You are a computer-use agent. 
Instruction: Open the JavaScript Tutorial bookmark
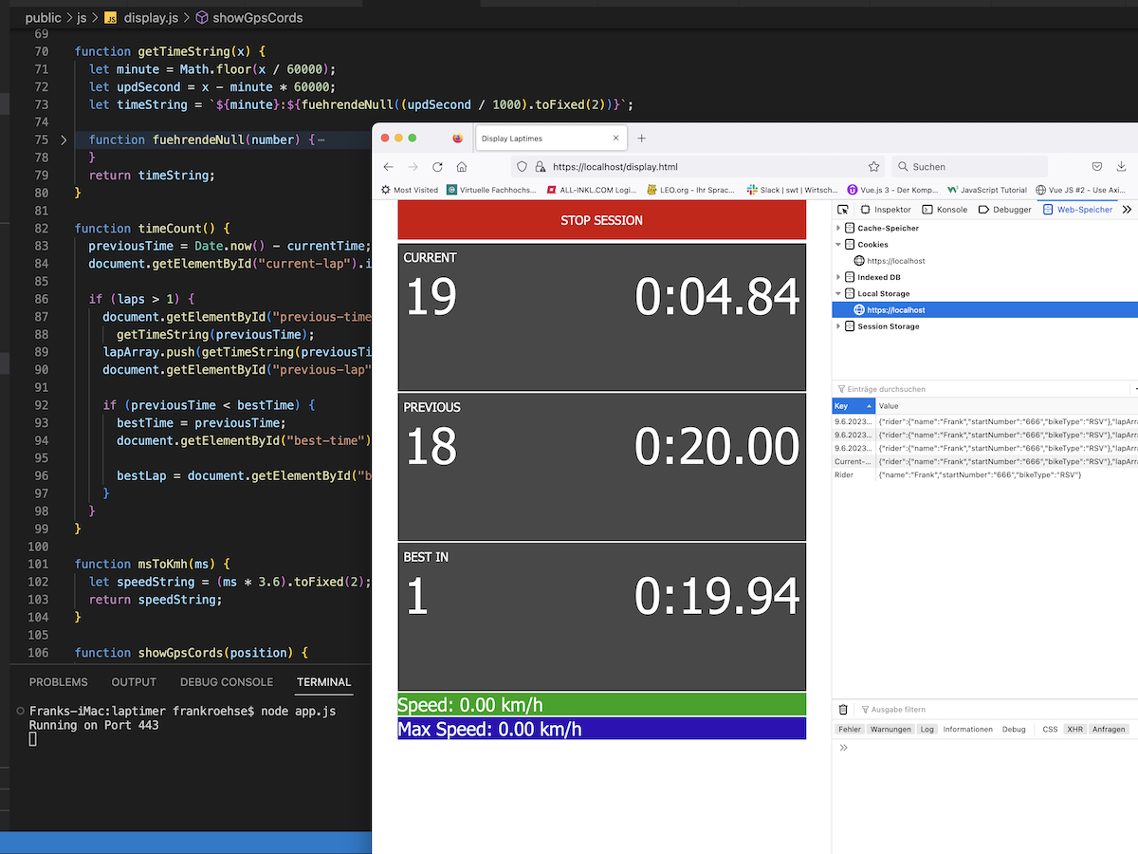pos(986,190)
